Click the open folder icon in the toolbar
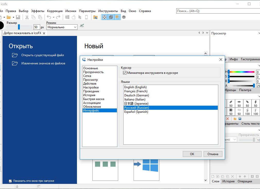The height and width of the screenshot is (189, 260). [8, 17]
